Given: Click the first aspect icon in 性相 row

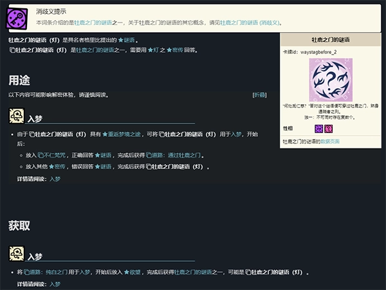Looking at the screenshot, I should (318, 129).
